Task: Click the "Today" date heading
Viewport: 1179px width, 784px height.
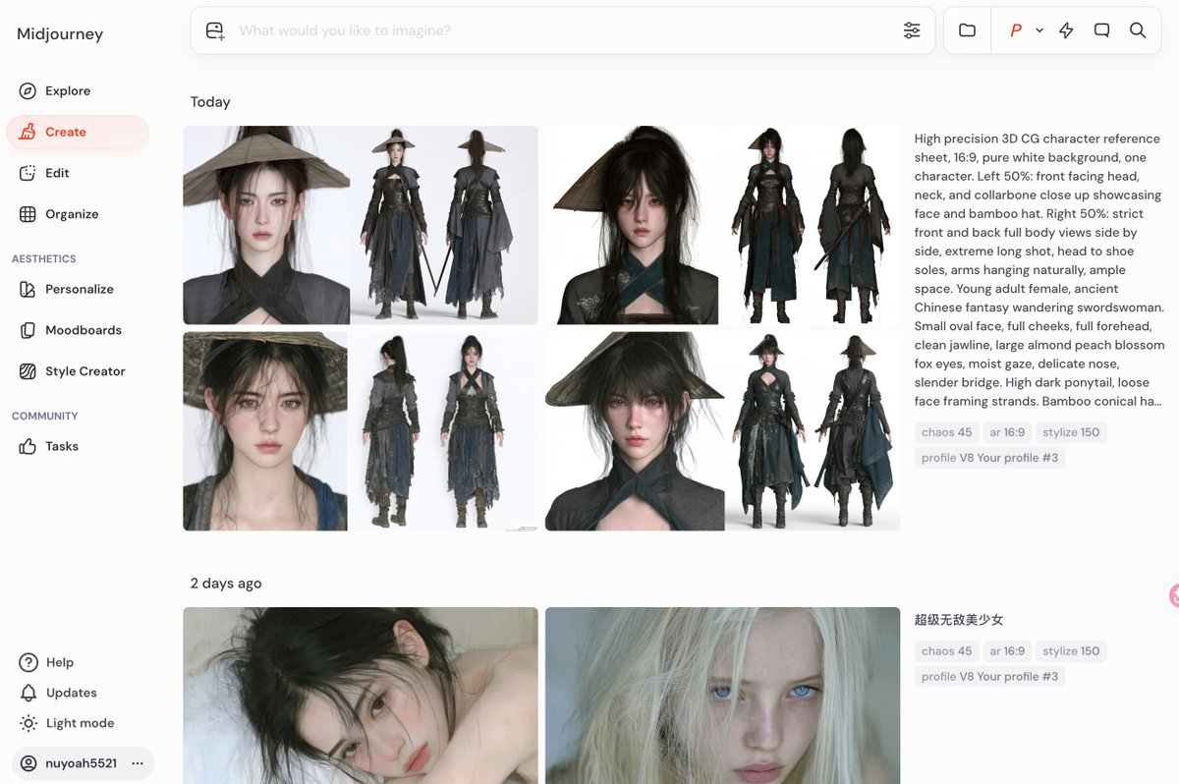Action: coord(210,102)
